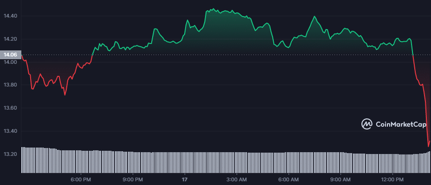The width and height of the screenshot is (431, 185).
Task: Click the 6:00 PM time axis label
Action: point(81,180)
